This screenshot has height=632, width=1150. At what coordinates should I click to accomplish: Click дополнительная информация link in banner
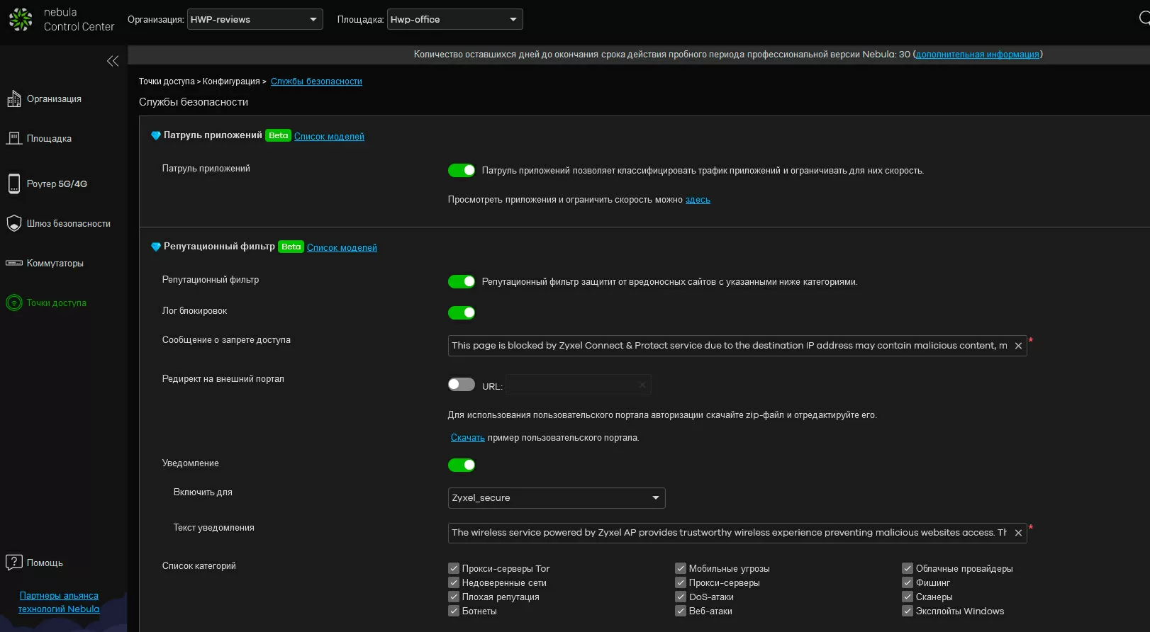click(977, 55)
